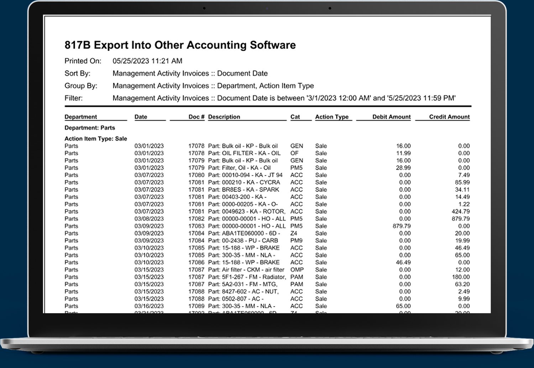Click credit amount 19.99
Image resolution: width=534 pixels, height=368 pixels.
(x=462, y=241)
